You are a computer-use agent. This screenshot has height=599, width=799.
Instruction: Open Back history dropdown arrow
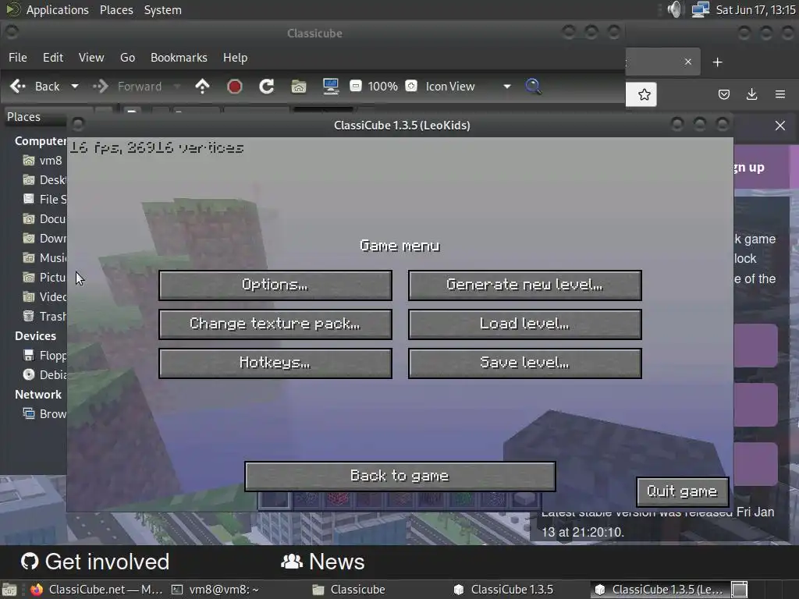point(75,87)
